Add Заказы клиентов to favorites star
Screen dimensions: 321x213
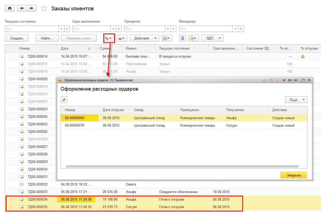click(44, 9)
